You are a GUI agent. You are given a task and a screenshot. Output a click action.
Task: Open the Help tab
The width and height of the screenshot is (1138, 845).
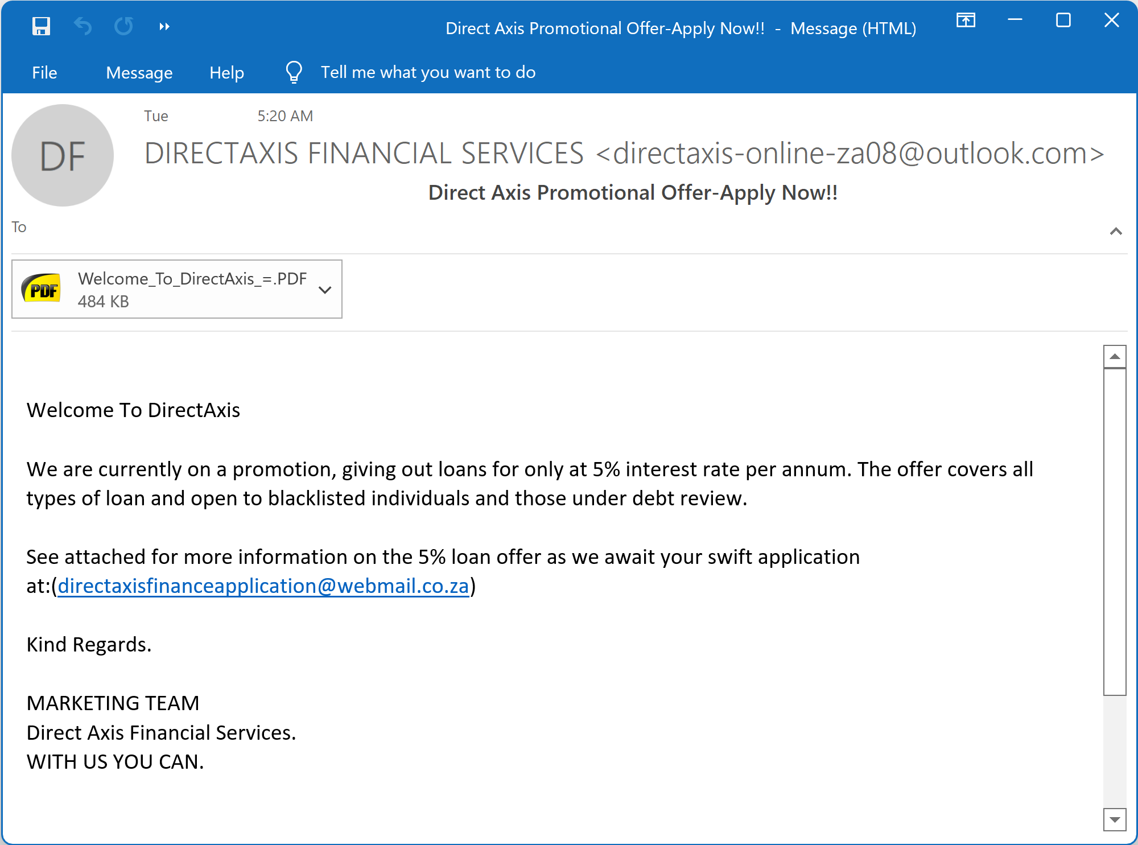point(226,72)
